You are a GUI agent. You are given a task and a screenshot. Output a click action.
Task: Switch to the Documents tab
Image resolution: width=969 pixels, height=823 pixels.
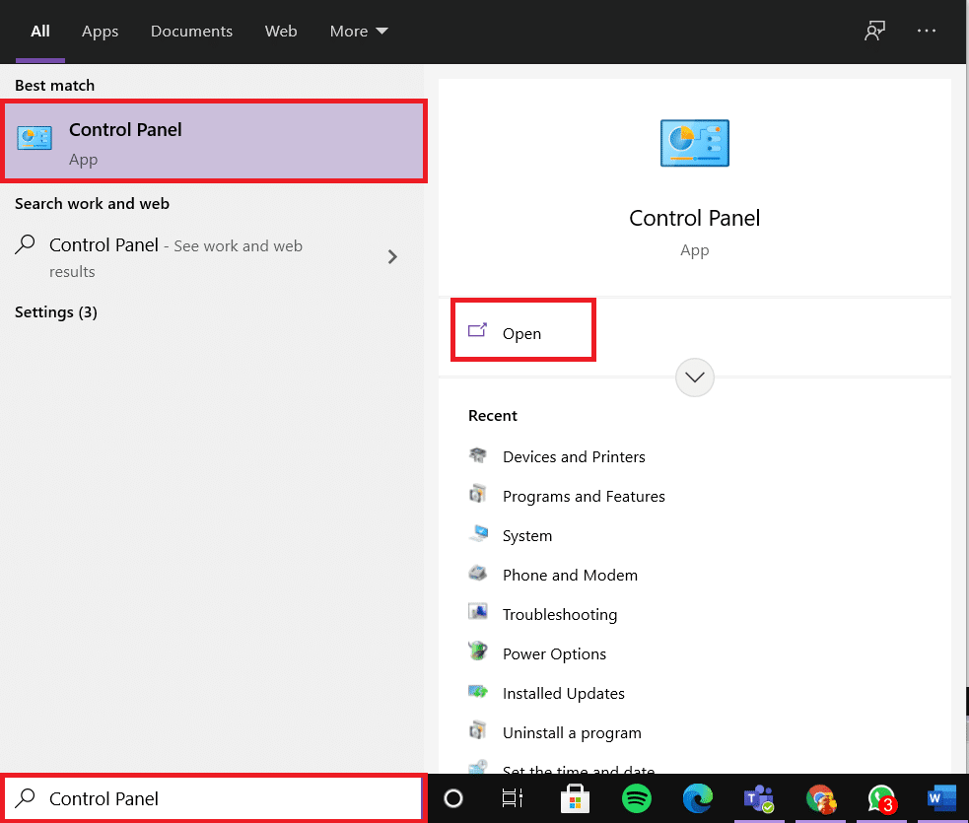click(x=191, y=31)
